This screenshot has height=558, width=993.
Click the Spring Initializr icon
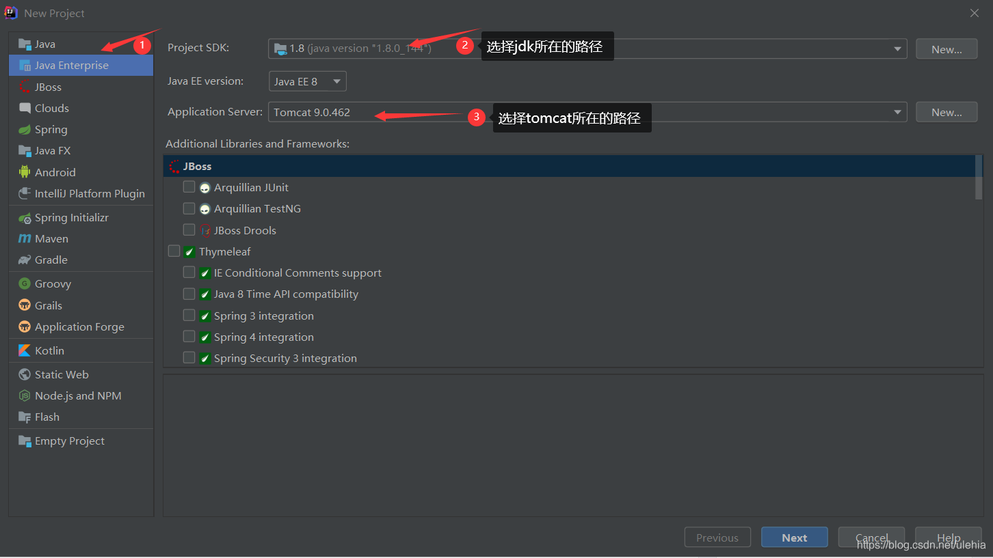(25, 218)
